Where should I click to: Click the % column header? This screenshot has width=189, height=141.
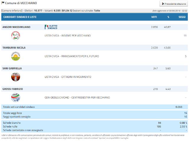tap(168, 17)
